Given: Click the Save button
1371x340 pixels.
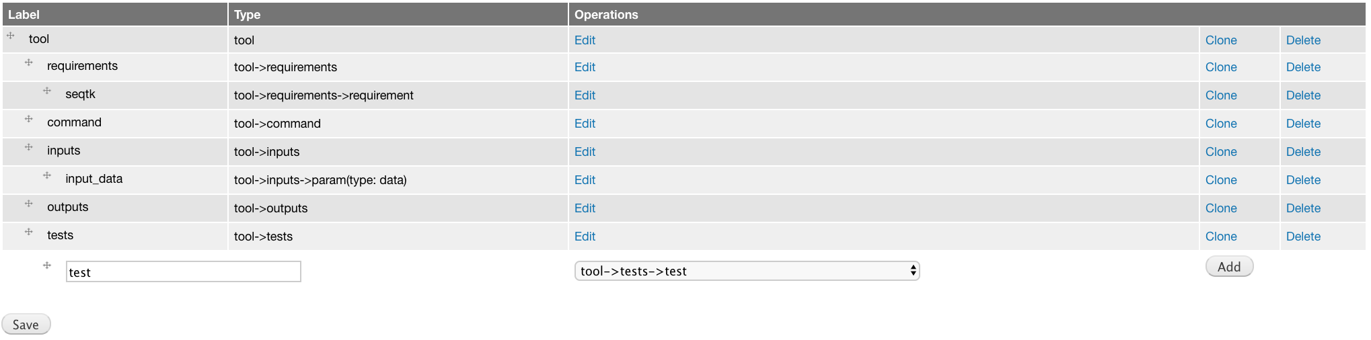Looking at the screenshot, I should point(26,325).
